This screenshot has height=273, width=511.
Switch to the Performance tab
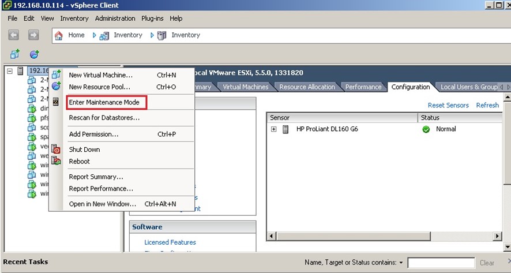(x=363, y=87)
